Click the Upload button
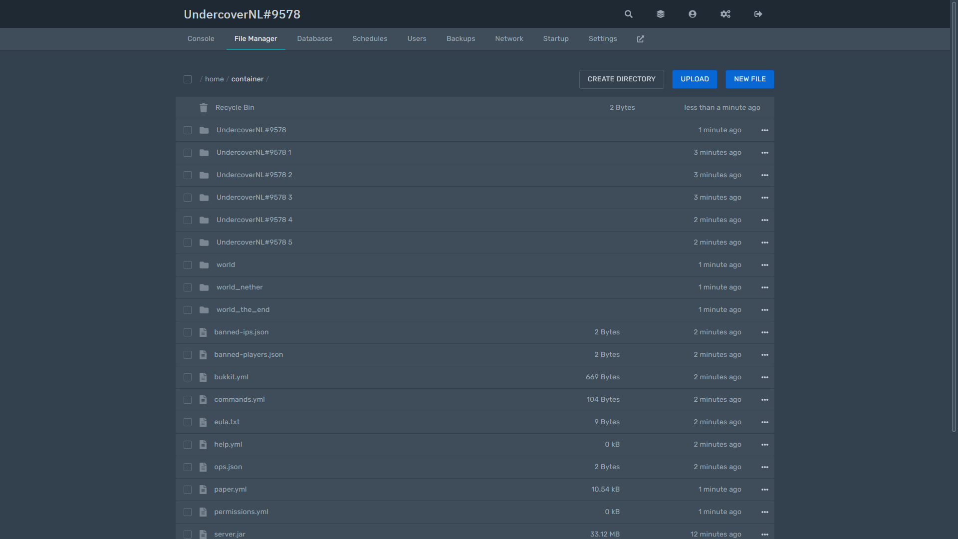This screenshot has height=539, width=958. tap(695, 79)
